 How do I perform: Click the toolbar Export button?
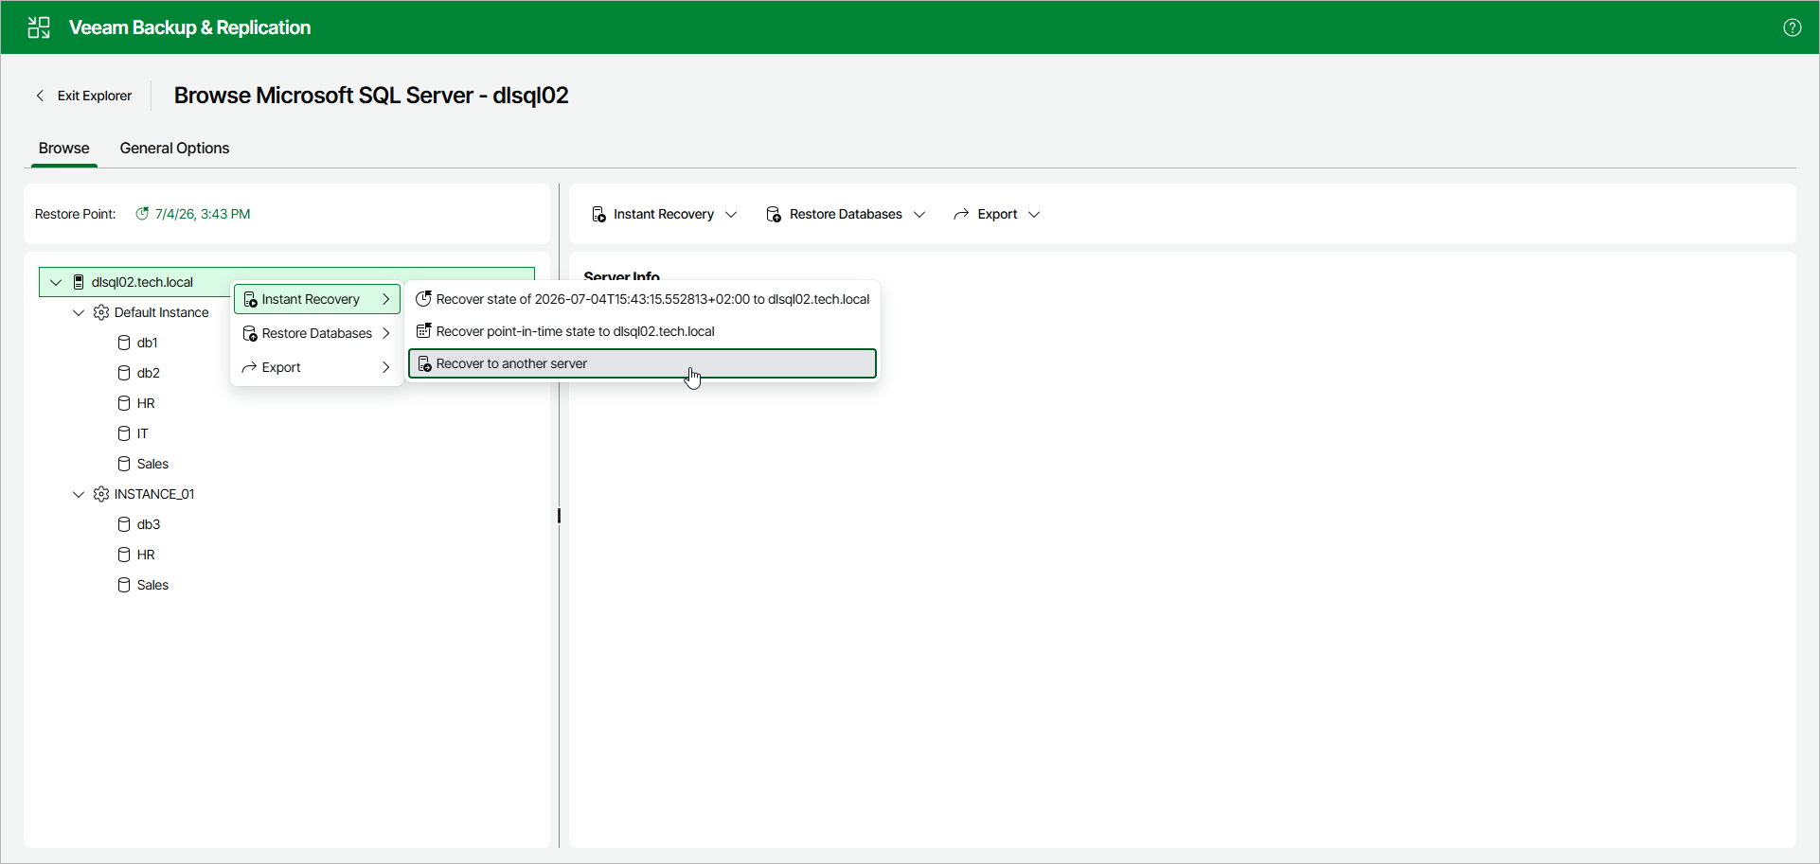[997, 215]
